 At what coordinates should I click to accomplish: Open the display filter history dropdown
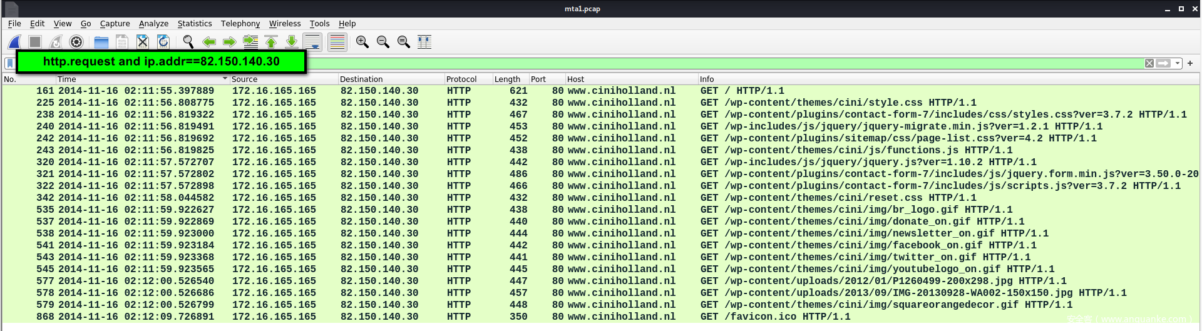point(1178,63)
